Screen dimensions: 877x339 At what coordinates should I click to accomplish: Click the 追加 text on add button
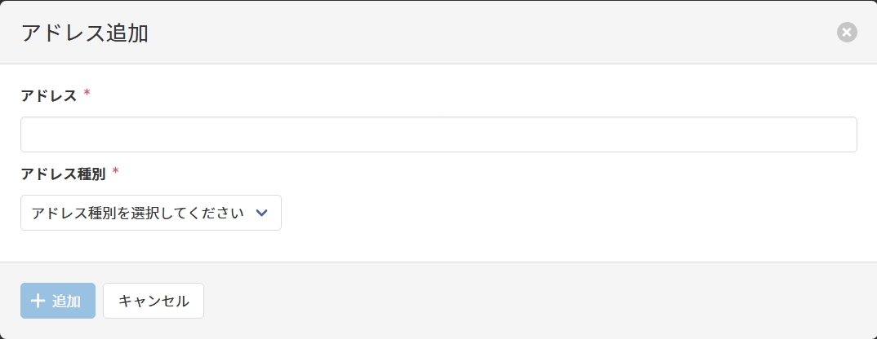67,301
